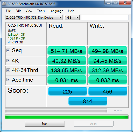Viewport: 133px width, 132px height.
Task: Click the empty text field beside size dropdown
Action: [x=105, y=18]
